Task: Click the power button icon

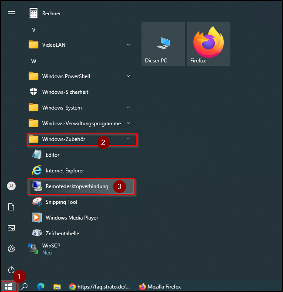Action: tap(11, 270)
